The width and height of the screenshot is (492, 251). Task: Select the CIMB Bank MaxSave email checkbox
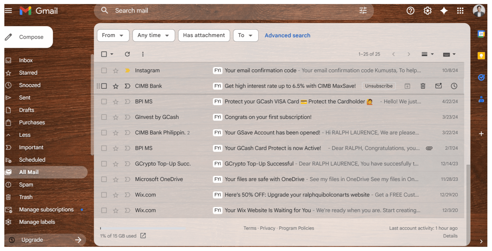104,86
